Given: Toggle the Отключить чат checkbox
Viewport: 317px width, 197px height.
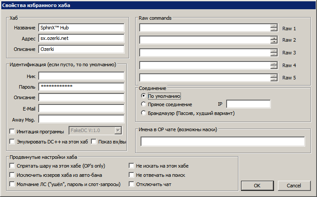Looking at the screenshot, I should (131, 184).
